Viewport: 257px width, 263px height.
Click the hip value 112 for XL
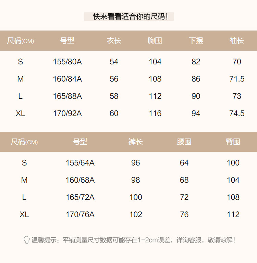click(x=233, y=214)
